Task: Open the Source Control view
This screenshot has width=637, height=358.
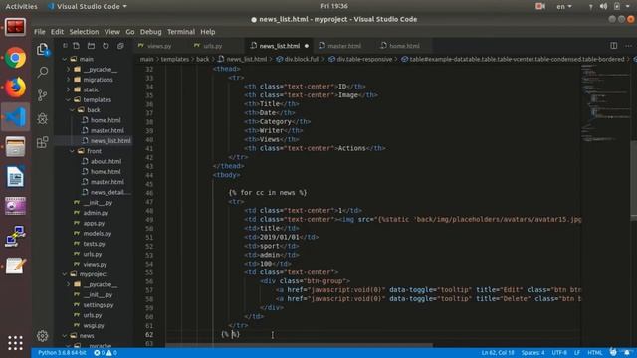Action: pyautogui.click(x=42, y=95)
